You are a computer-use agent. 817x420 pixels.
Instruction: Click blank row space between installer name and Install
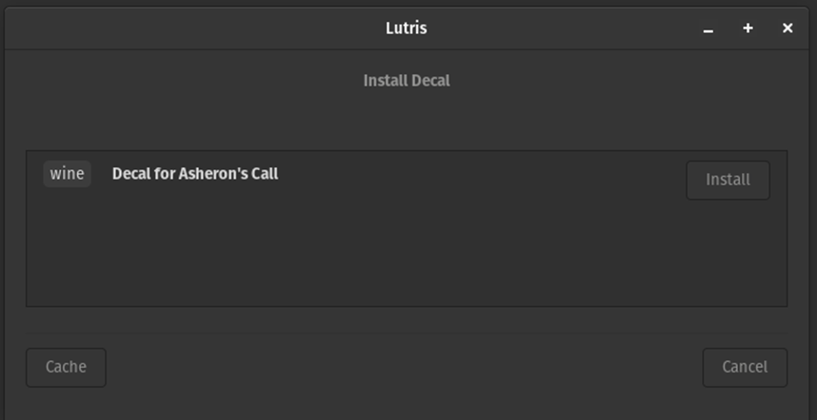(x=476, y=176)
